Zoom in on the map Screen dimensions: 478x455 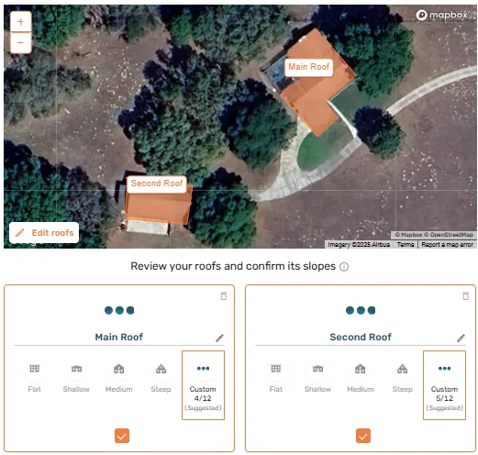pos(20,22)
